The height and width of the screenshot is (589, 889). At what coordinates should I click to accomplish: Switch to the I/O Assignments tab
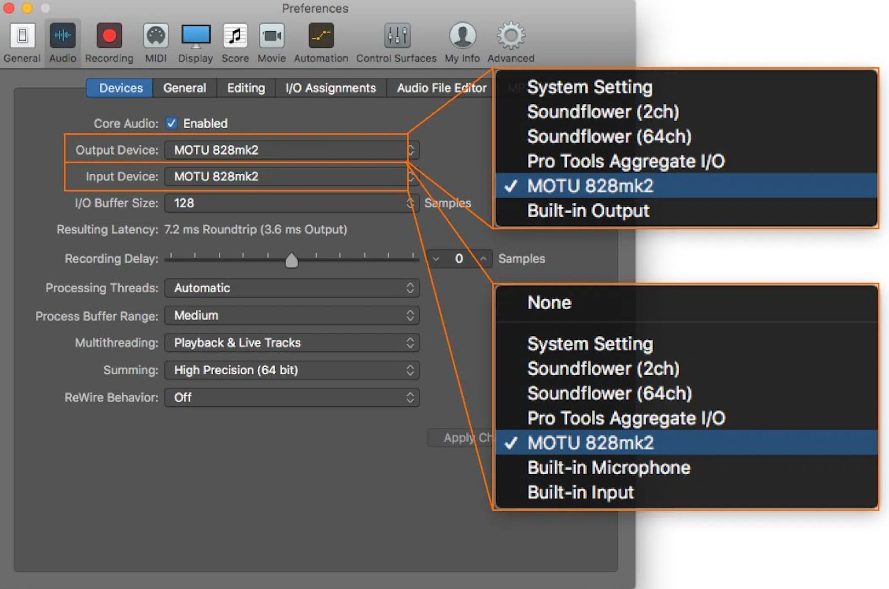pyautogui.click(x=331, y=88)
